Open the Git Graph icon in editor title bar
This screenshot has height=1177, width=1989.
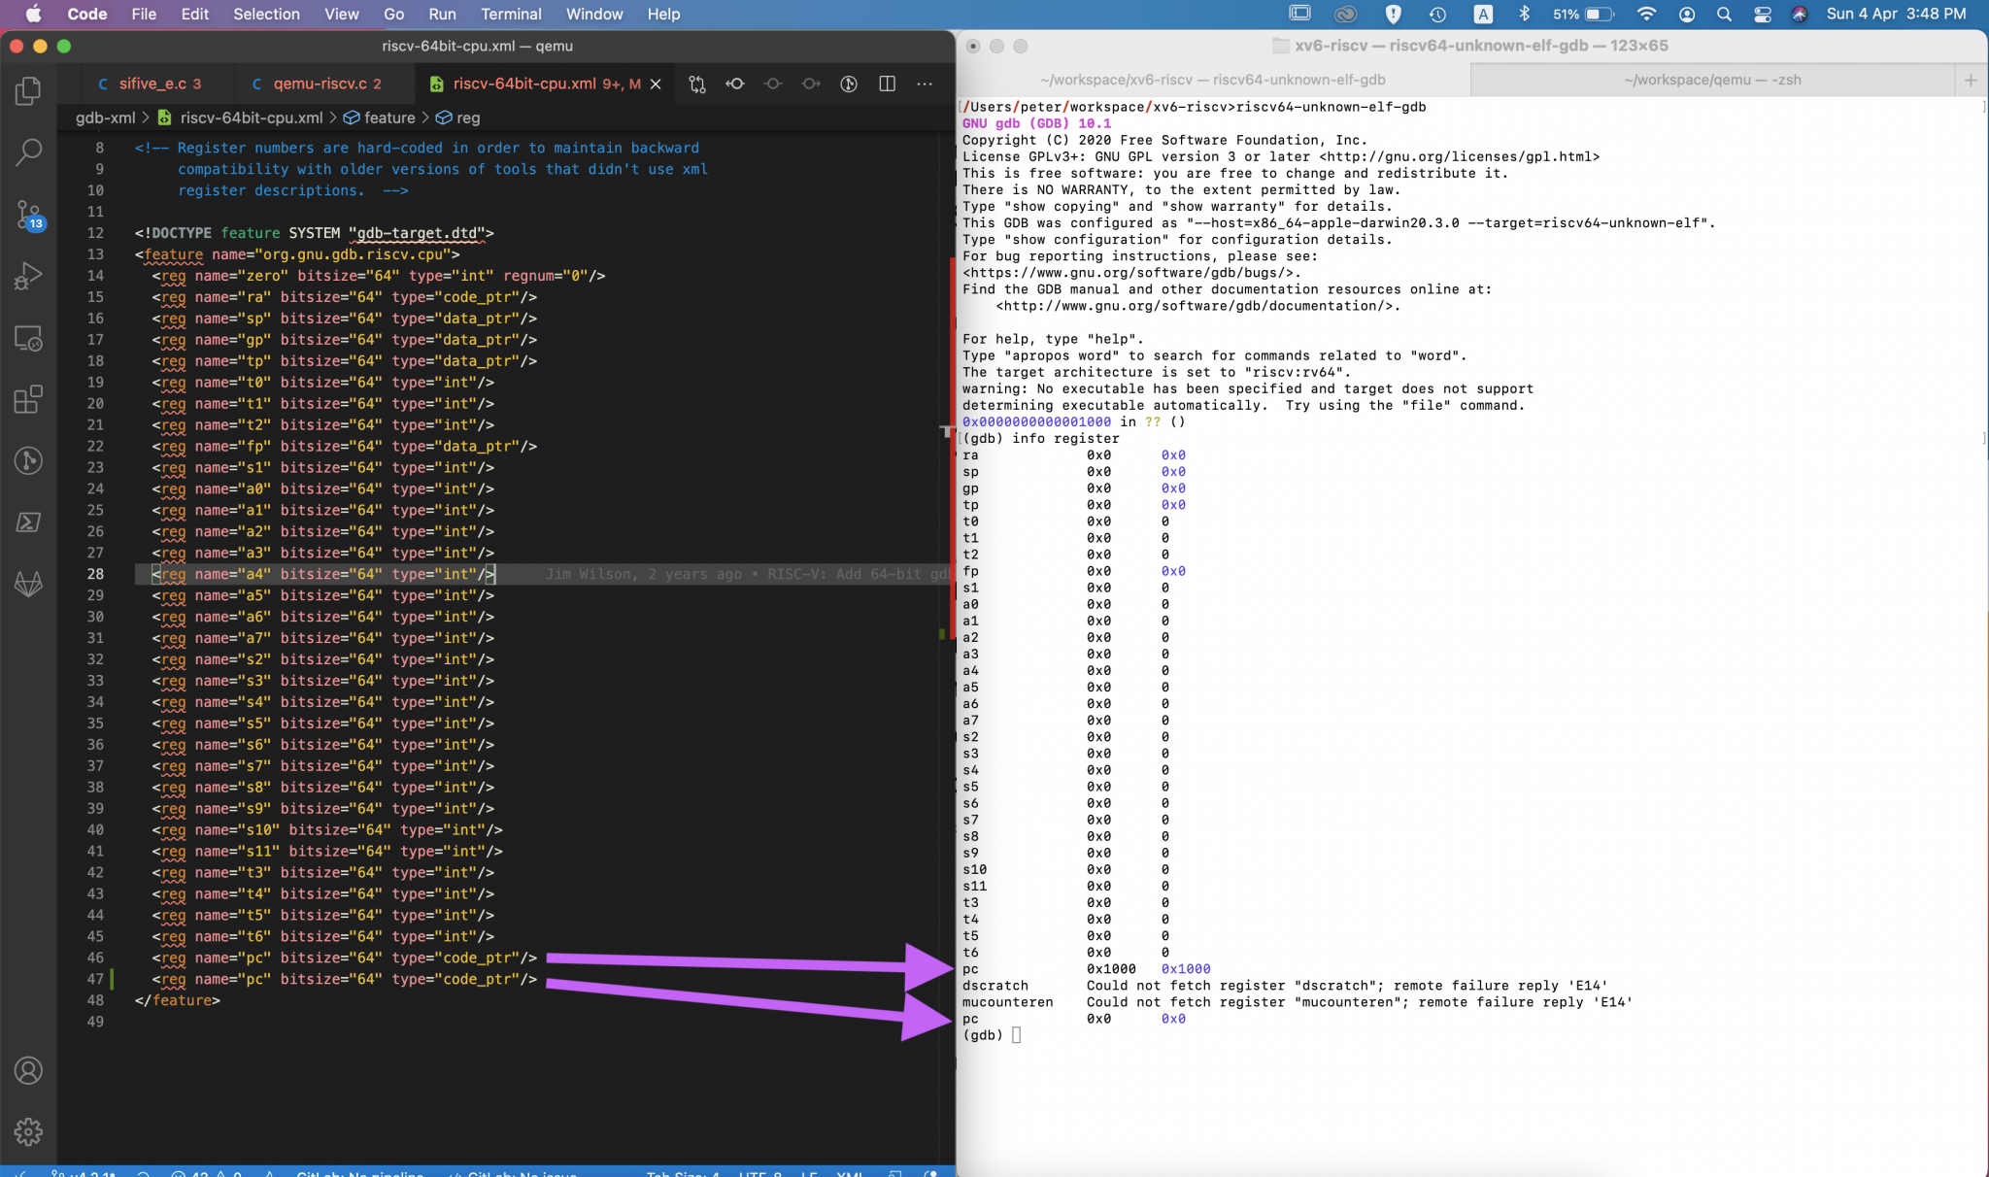point(848,84)
